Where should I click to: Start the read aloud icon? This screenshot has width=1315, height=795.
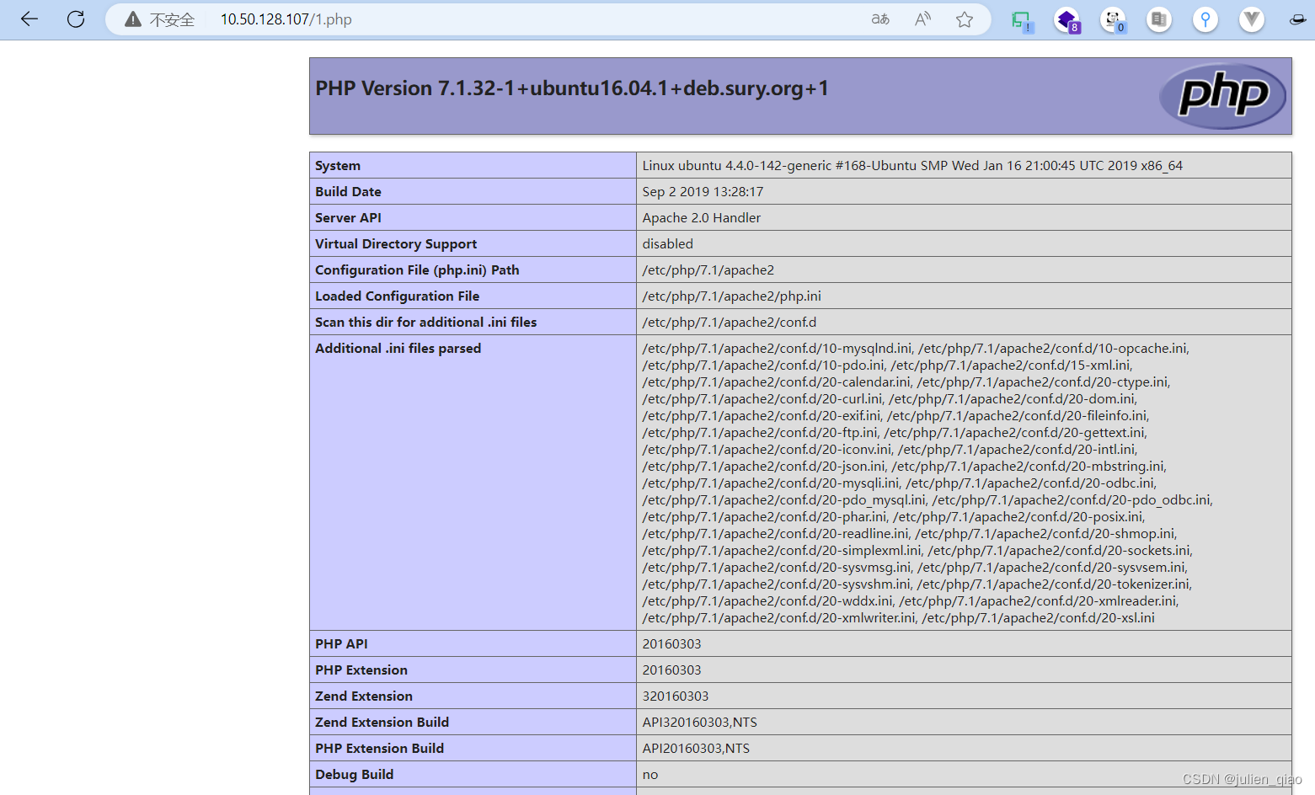(922, 19)
